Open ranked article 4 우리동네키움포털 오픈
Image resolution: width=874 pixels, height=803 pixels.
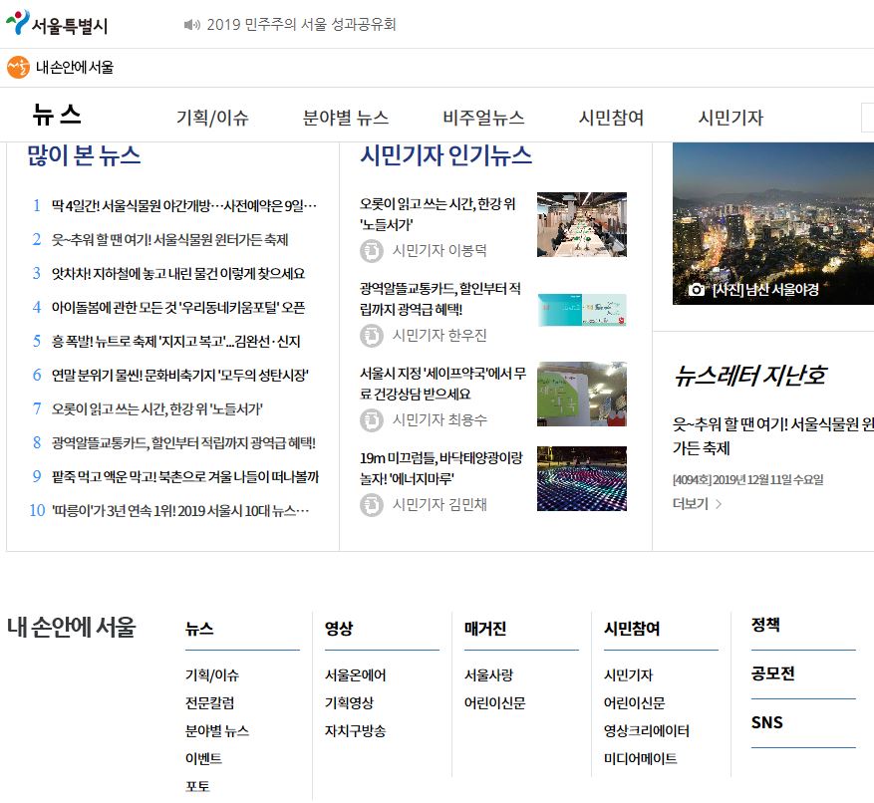click(x=177, y=308)
